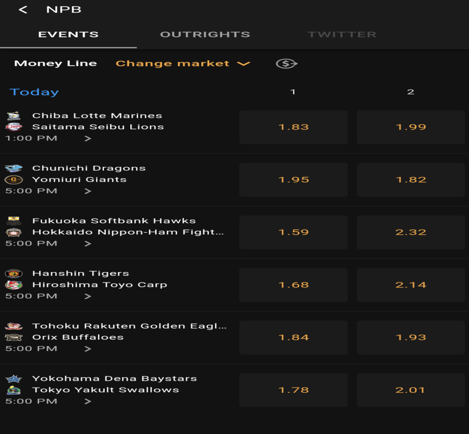Tap the Fukuoka Softbank Hawks team logo
The height and width of the screenshot is (434, 469).
(x=14, y=221)
